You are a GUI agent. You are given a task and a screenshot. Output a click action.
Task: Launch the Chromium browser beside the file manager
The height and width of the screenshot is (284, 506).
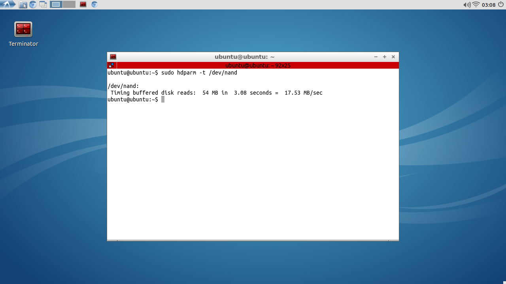click(33, 5)
